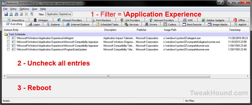Click the Filter text field
The image size is (252, 105).
click(59, 14)
